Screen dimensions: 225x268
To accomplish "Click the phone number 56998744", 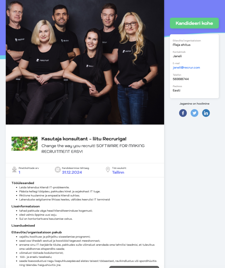I will 181,79.
